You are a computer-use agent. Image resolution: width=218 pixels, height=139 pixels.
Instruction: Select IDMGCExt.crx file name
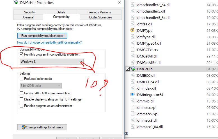point(147,50)
